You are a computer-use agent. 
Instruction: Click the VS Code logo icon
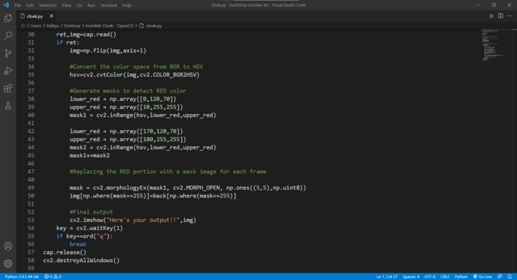pyautogui.click(x=6, y=5)
